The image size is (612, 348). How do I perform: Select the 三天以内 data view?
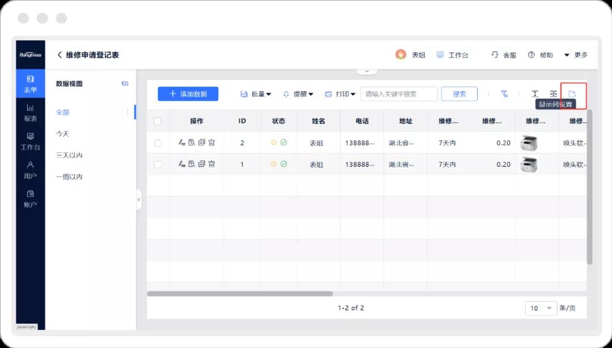(x=69, y=155)
